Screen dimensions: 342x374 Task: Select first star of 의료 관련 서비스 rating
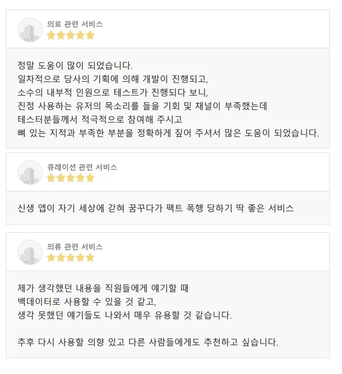click(51, 35)
